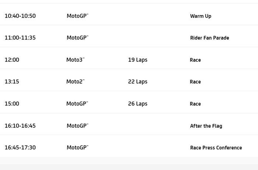Click the 16:10-16:45 time slot
The image size is (258, 170).
(20, 126)
